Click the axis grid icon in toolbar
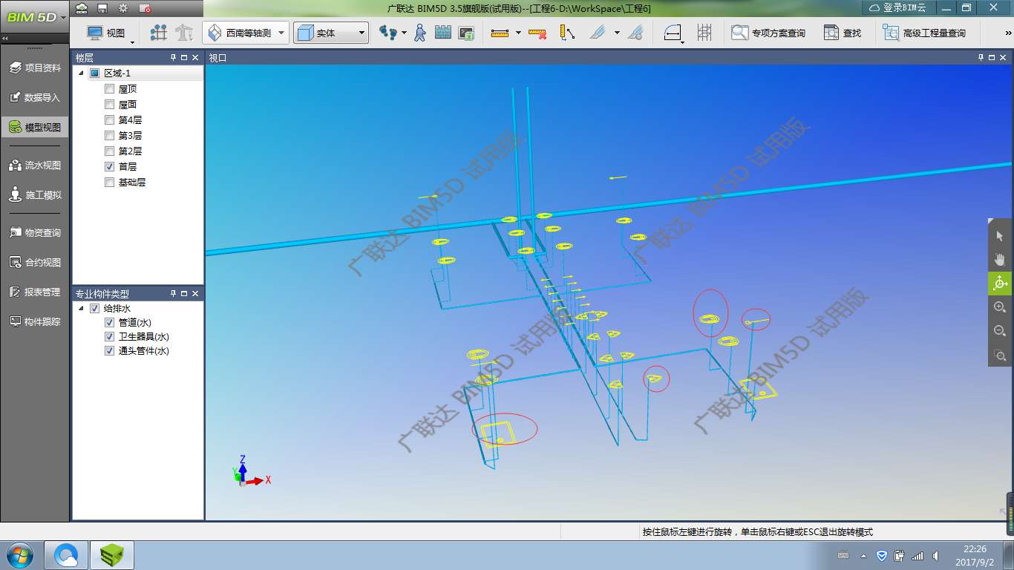 click(x=159, y=33)
